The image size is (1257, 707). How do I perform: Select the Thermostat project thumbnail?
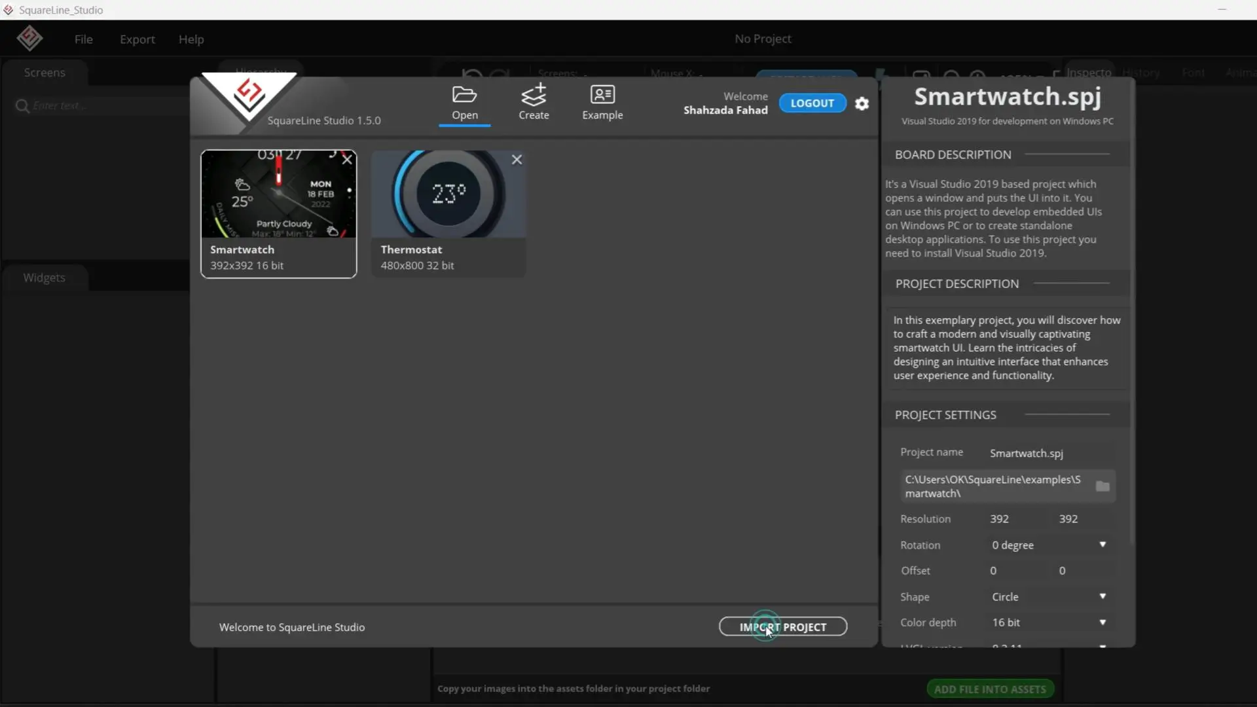point(448,194)
